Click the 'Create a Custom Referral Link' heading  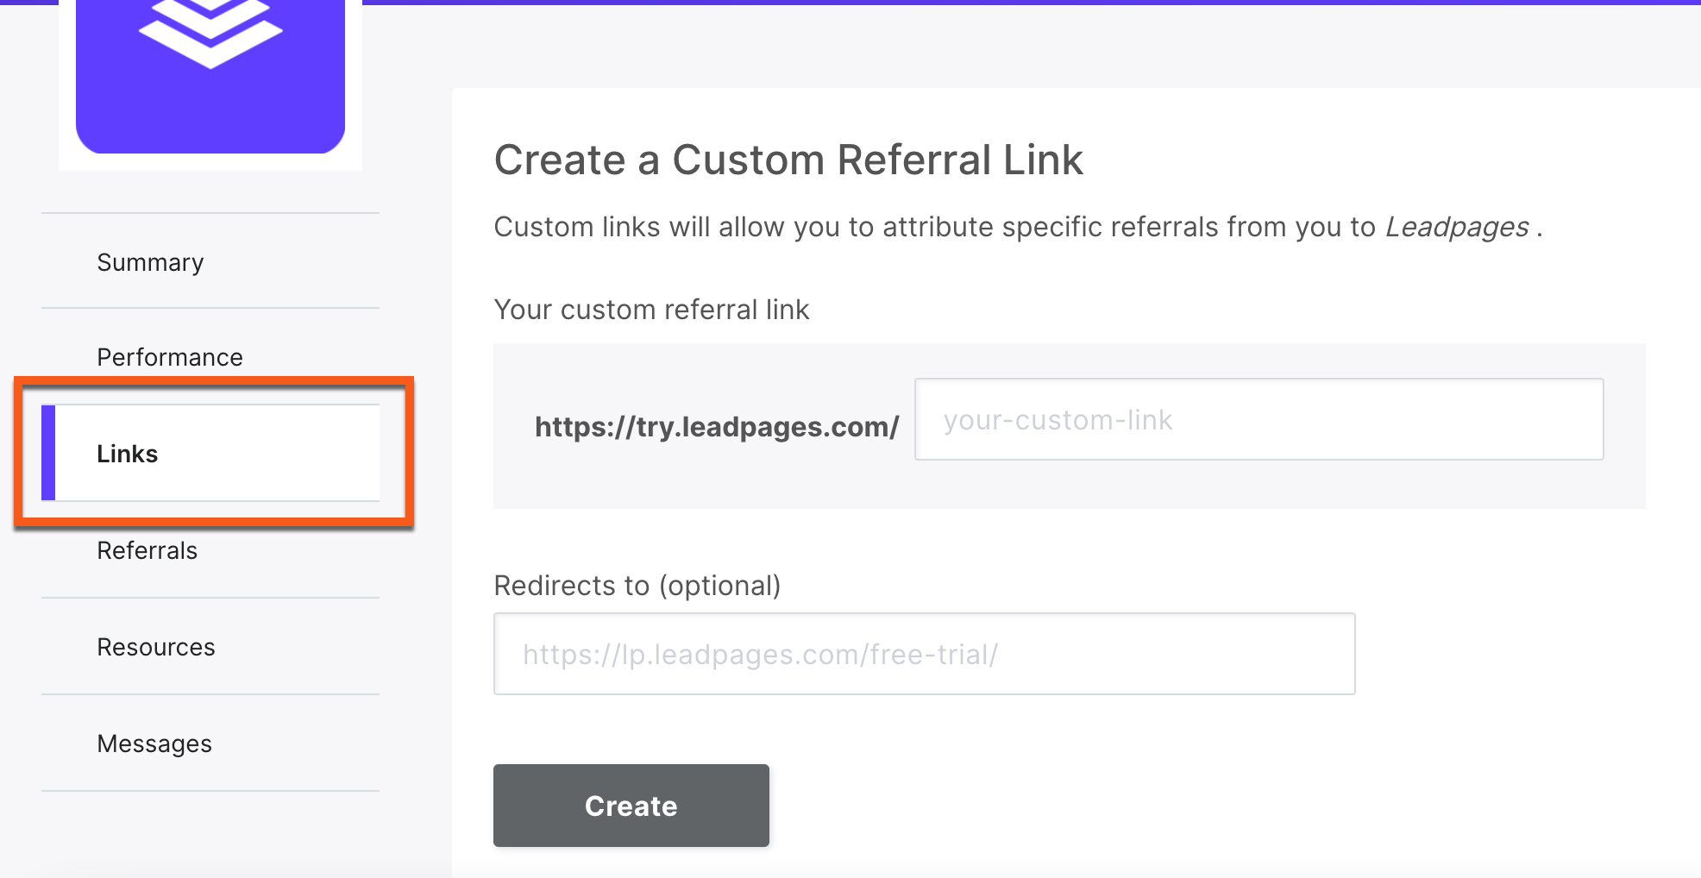click(788, 160)
